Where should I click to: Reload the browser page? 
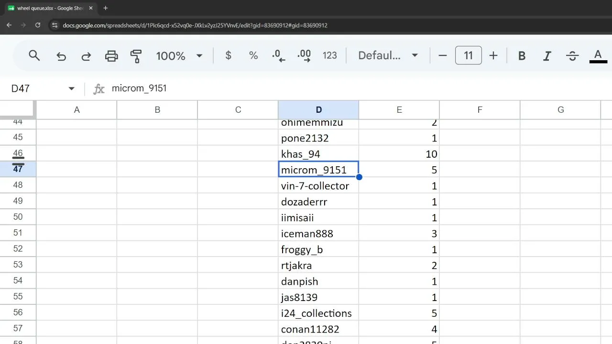pos(38,25)
